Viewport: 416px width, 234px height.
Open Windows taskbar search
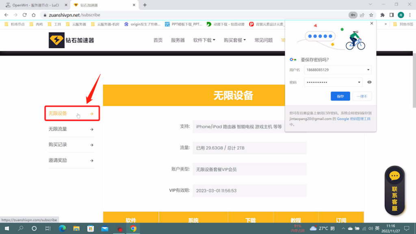[20, 228]
